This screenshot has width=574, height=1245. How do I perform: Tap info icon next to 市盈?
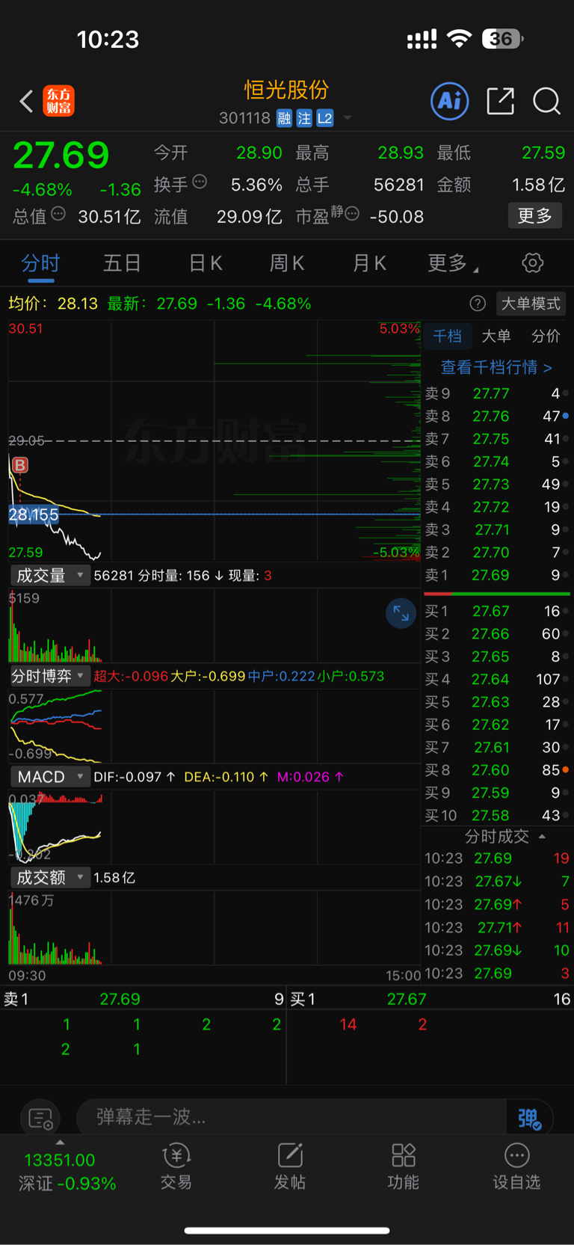click(352, 214)
